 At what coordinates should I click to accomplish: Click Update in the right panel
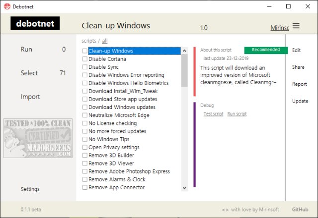click(300, 101)
